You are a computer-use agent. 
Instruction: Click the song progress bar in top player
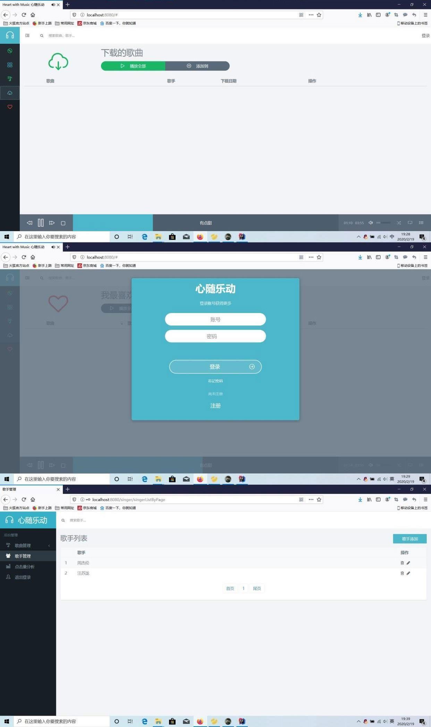(x=205, y=223)
